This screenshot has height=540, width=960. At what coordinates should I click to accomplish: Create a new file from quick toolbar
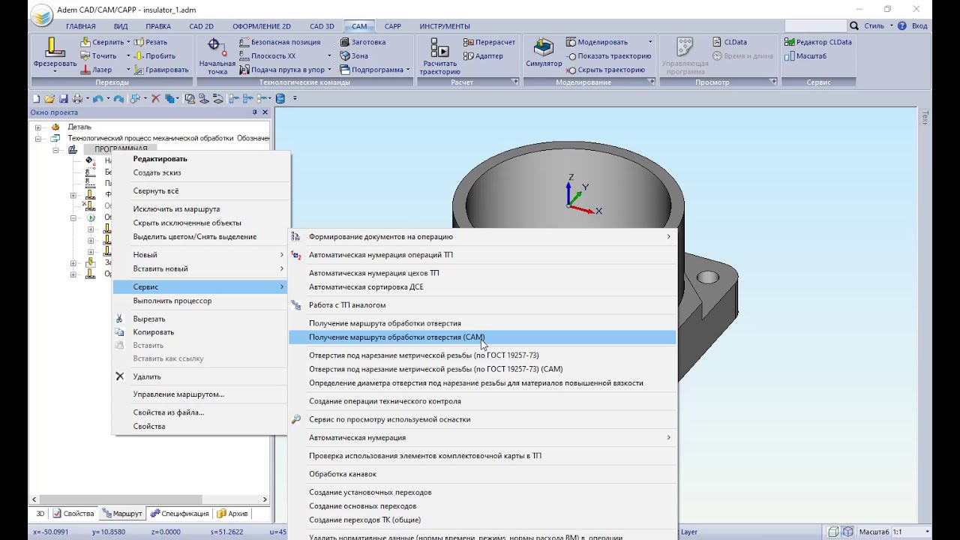(x=36, y=98)
